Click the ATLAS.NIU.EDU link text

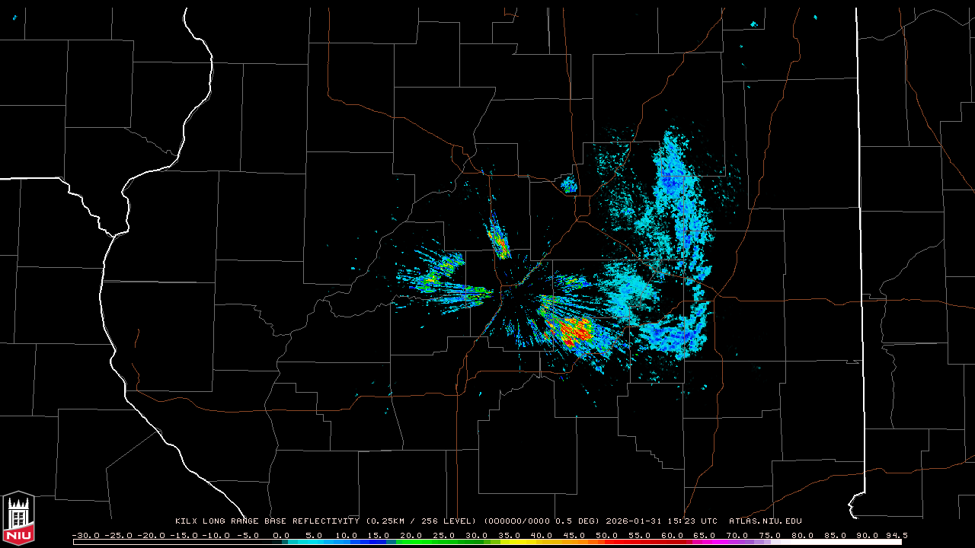765,521
